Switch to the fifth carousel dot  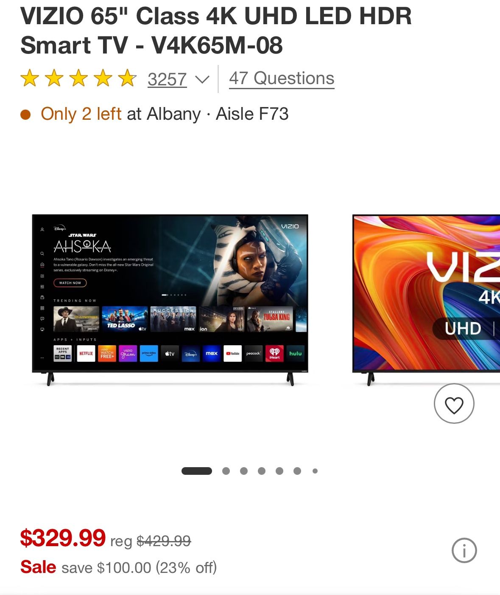279,471
